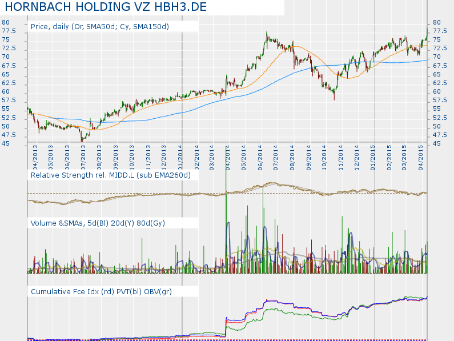Image resolution: width=454 pixels, height=341 pixels.
Task: Click the 09/2014 date axis label
Action: click(308, 158)
